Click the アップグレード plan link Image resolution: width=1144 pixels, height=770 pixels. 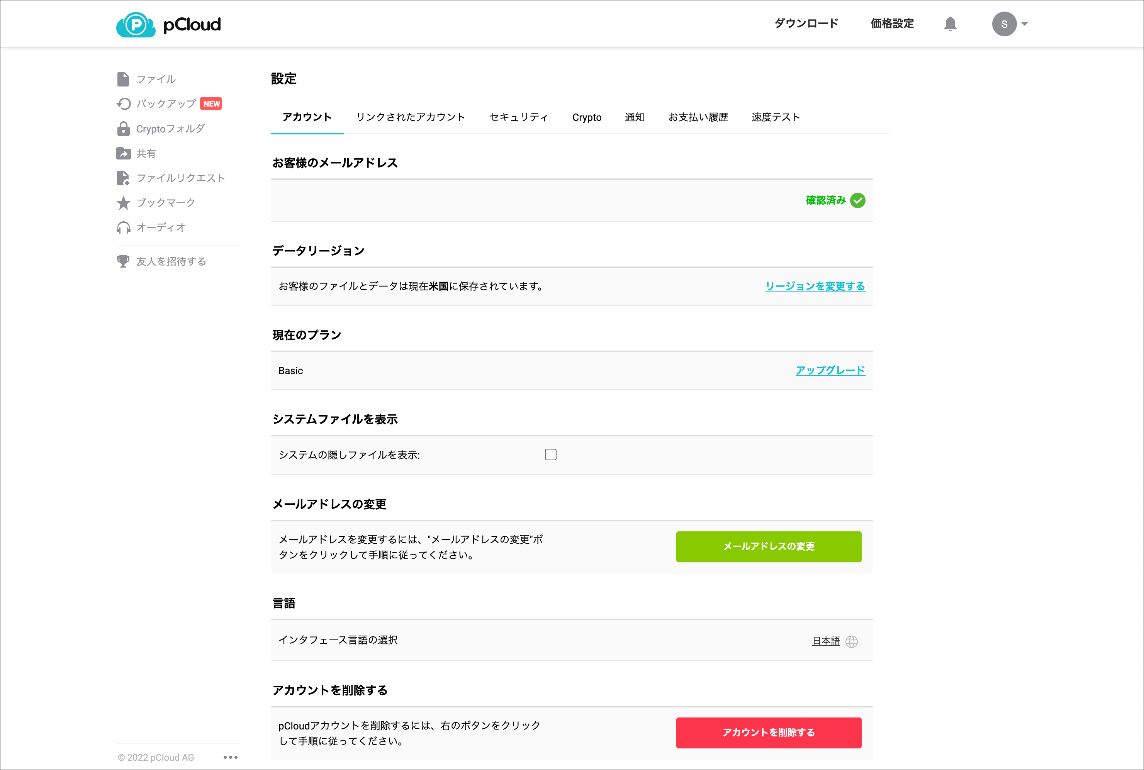(x=830, y=370)
